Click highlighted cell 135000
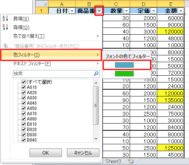 click(170, 100)
